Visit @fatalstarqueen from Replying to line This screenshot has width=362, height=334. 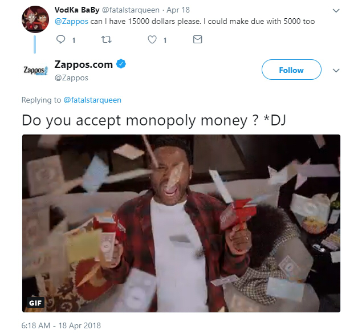click(x=92, y=100)
